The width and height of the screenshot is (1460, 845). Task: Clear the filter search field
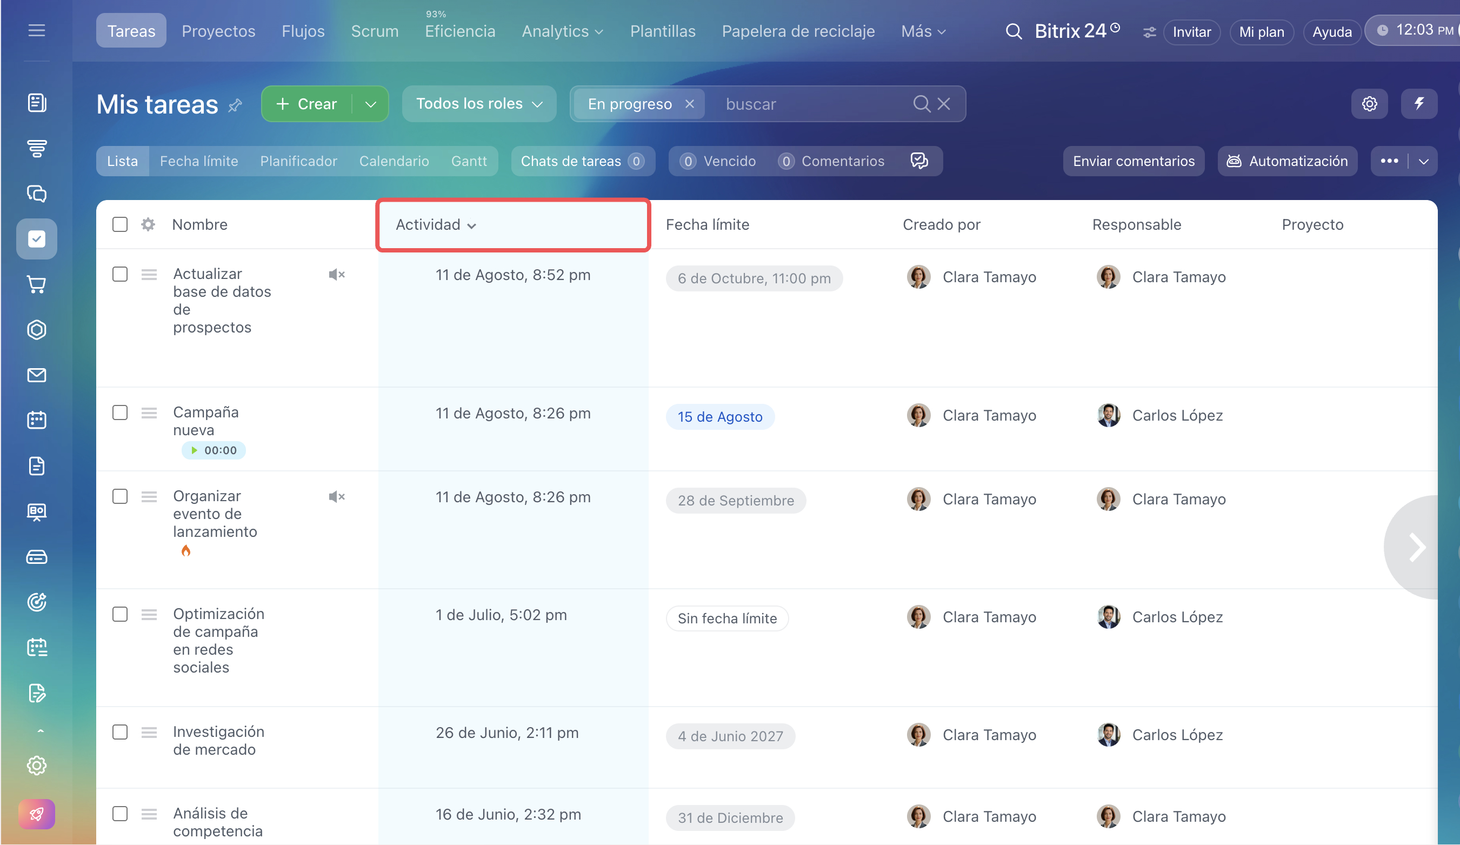944,104
